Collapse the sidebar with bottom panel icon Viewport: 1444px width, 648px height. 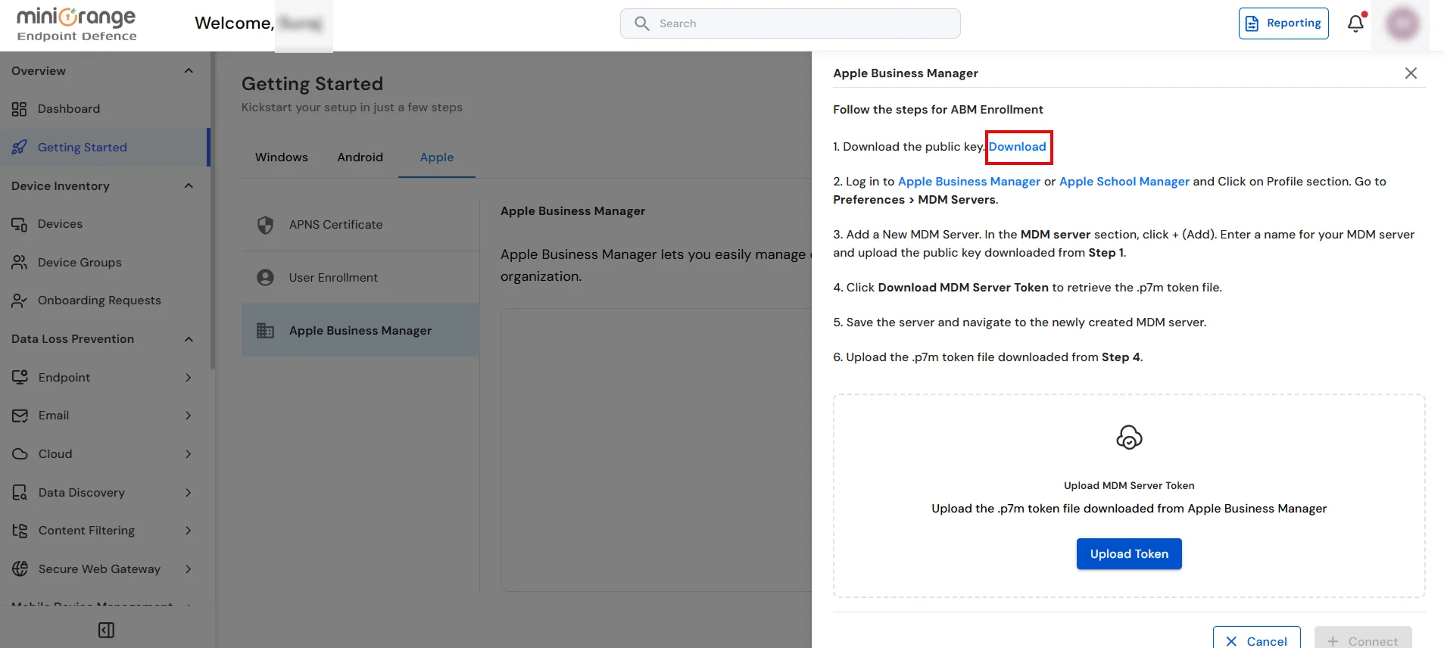click(x=106, y=630)
